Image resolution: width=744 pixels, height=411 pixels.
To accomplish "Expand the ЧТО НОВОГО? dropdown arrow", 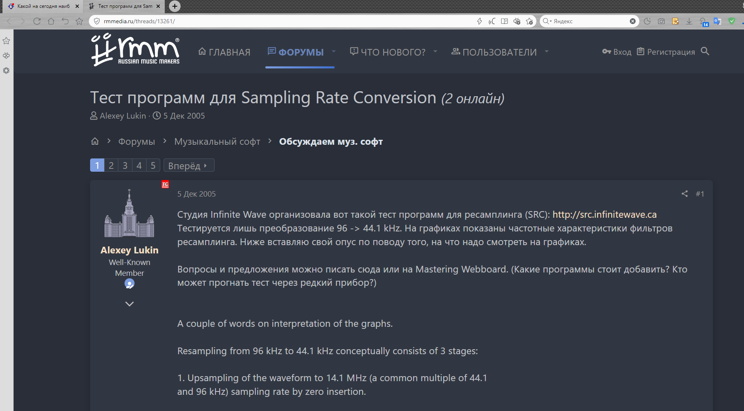I will 435,52.
